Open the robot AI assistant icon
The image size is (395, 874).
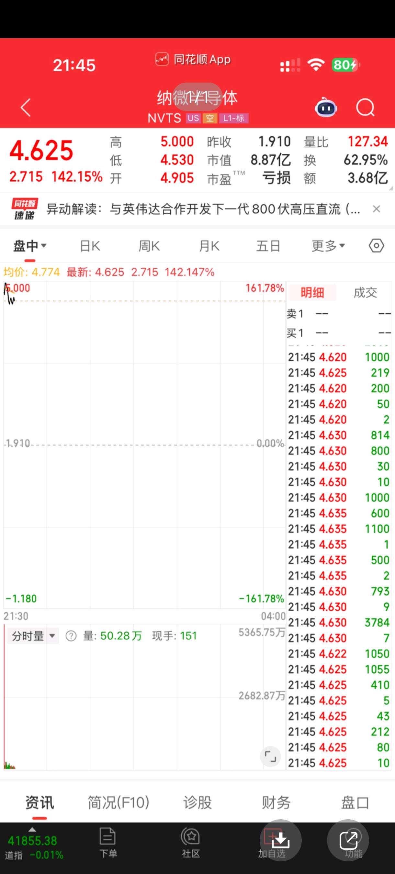pyautogui.click(x=326, y=107)
